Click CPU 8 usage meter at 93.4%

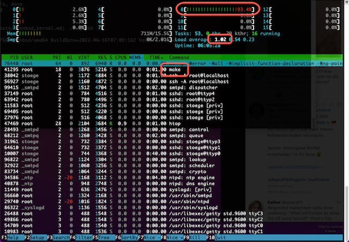tap(218, 9)
